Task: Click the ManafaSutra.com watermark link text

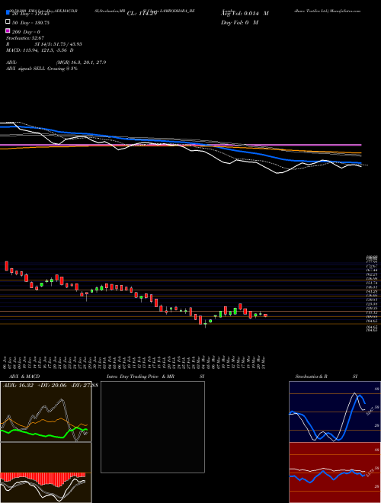Action: tap(344, 11)
